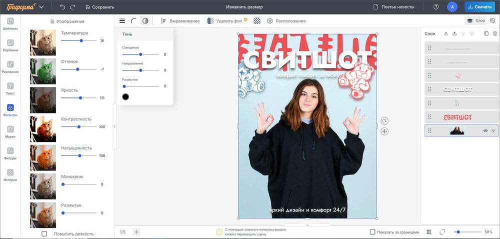The width and height of the screenshot is (500, 239).
Task: Adjust the Яркость slider
Action: click(79, 98)
